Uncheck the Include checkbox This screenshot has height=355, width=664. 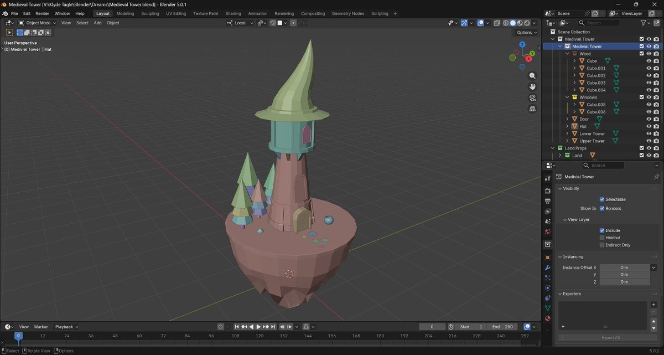click(602, 230)
